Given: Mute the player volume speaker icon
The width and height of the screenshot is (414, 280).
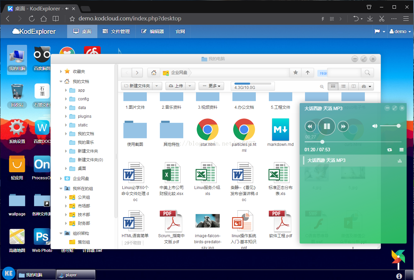Looking at the screenshot, I should click(x=375, y=126).
